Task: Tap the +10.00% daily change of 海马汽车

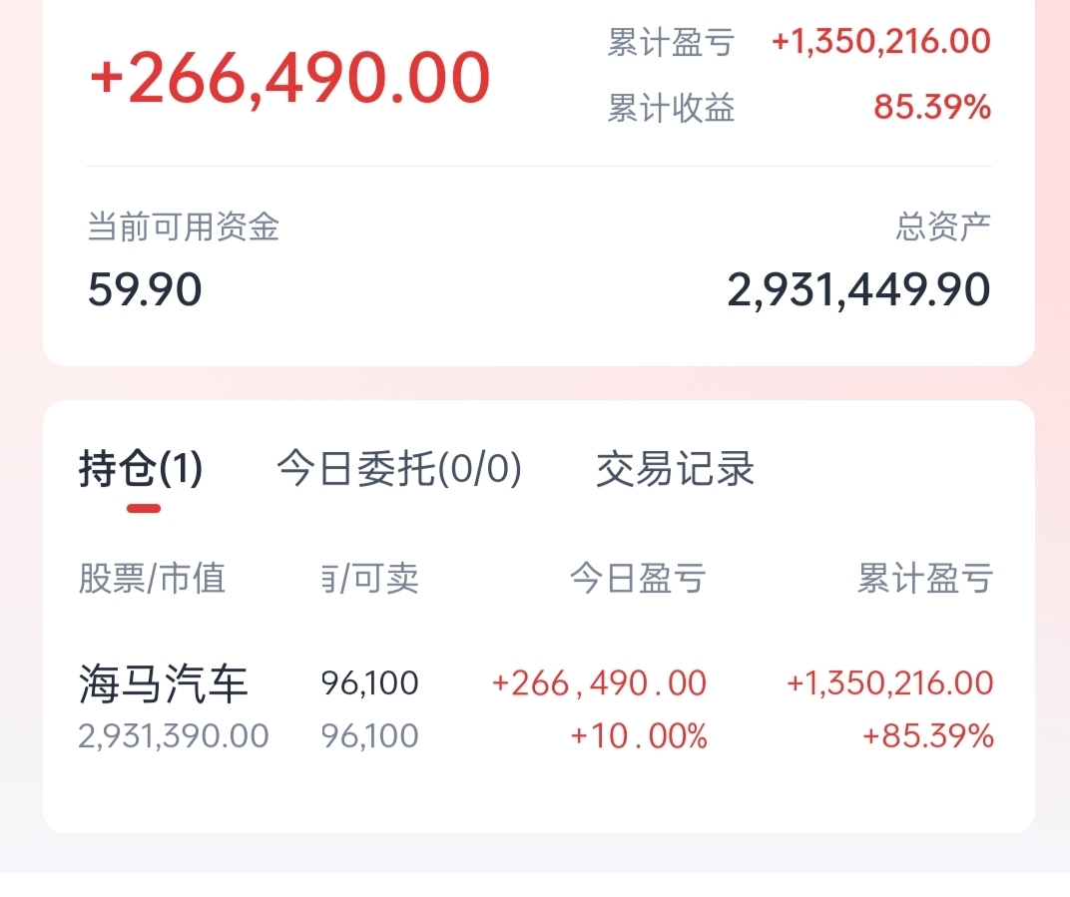Action: point(639,736)
